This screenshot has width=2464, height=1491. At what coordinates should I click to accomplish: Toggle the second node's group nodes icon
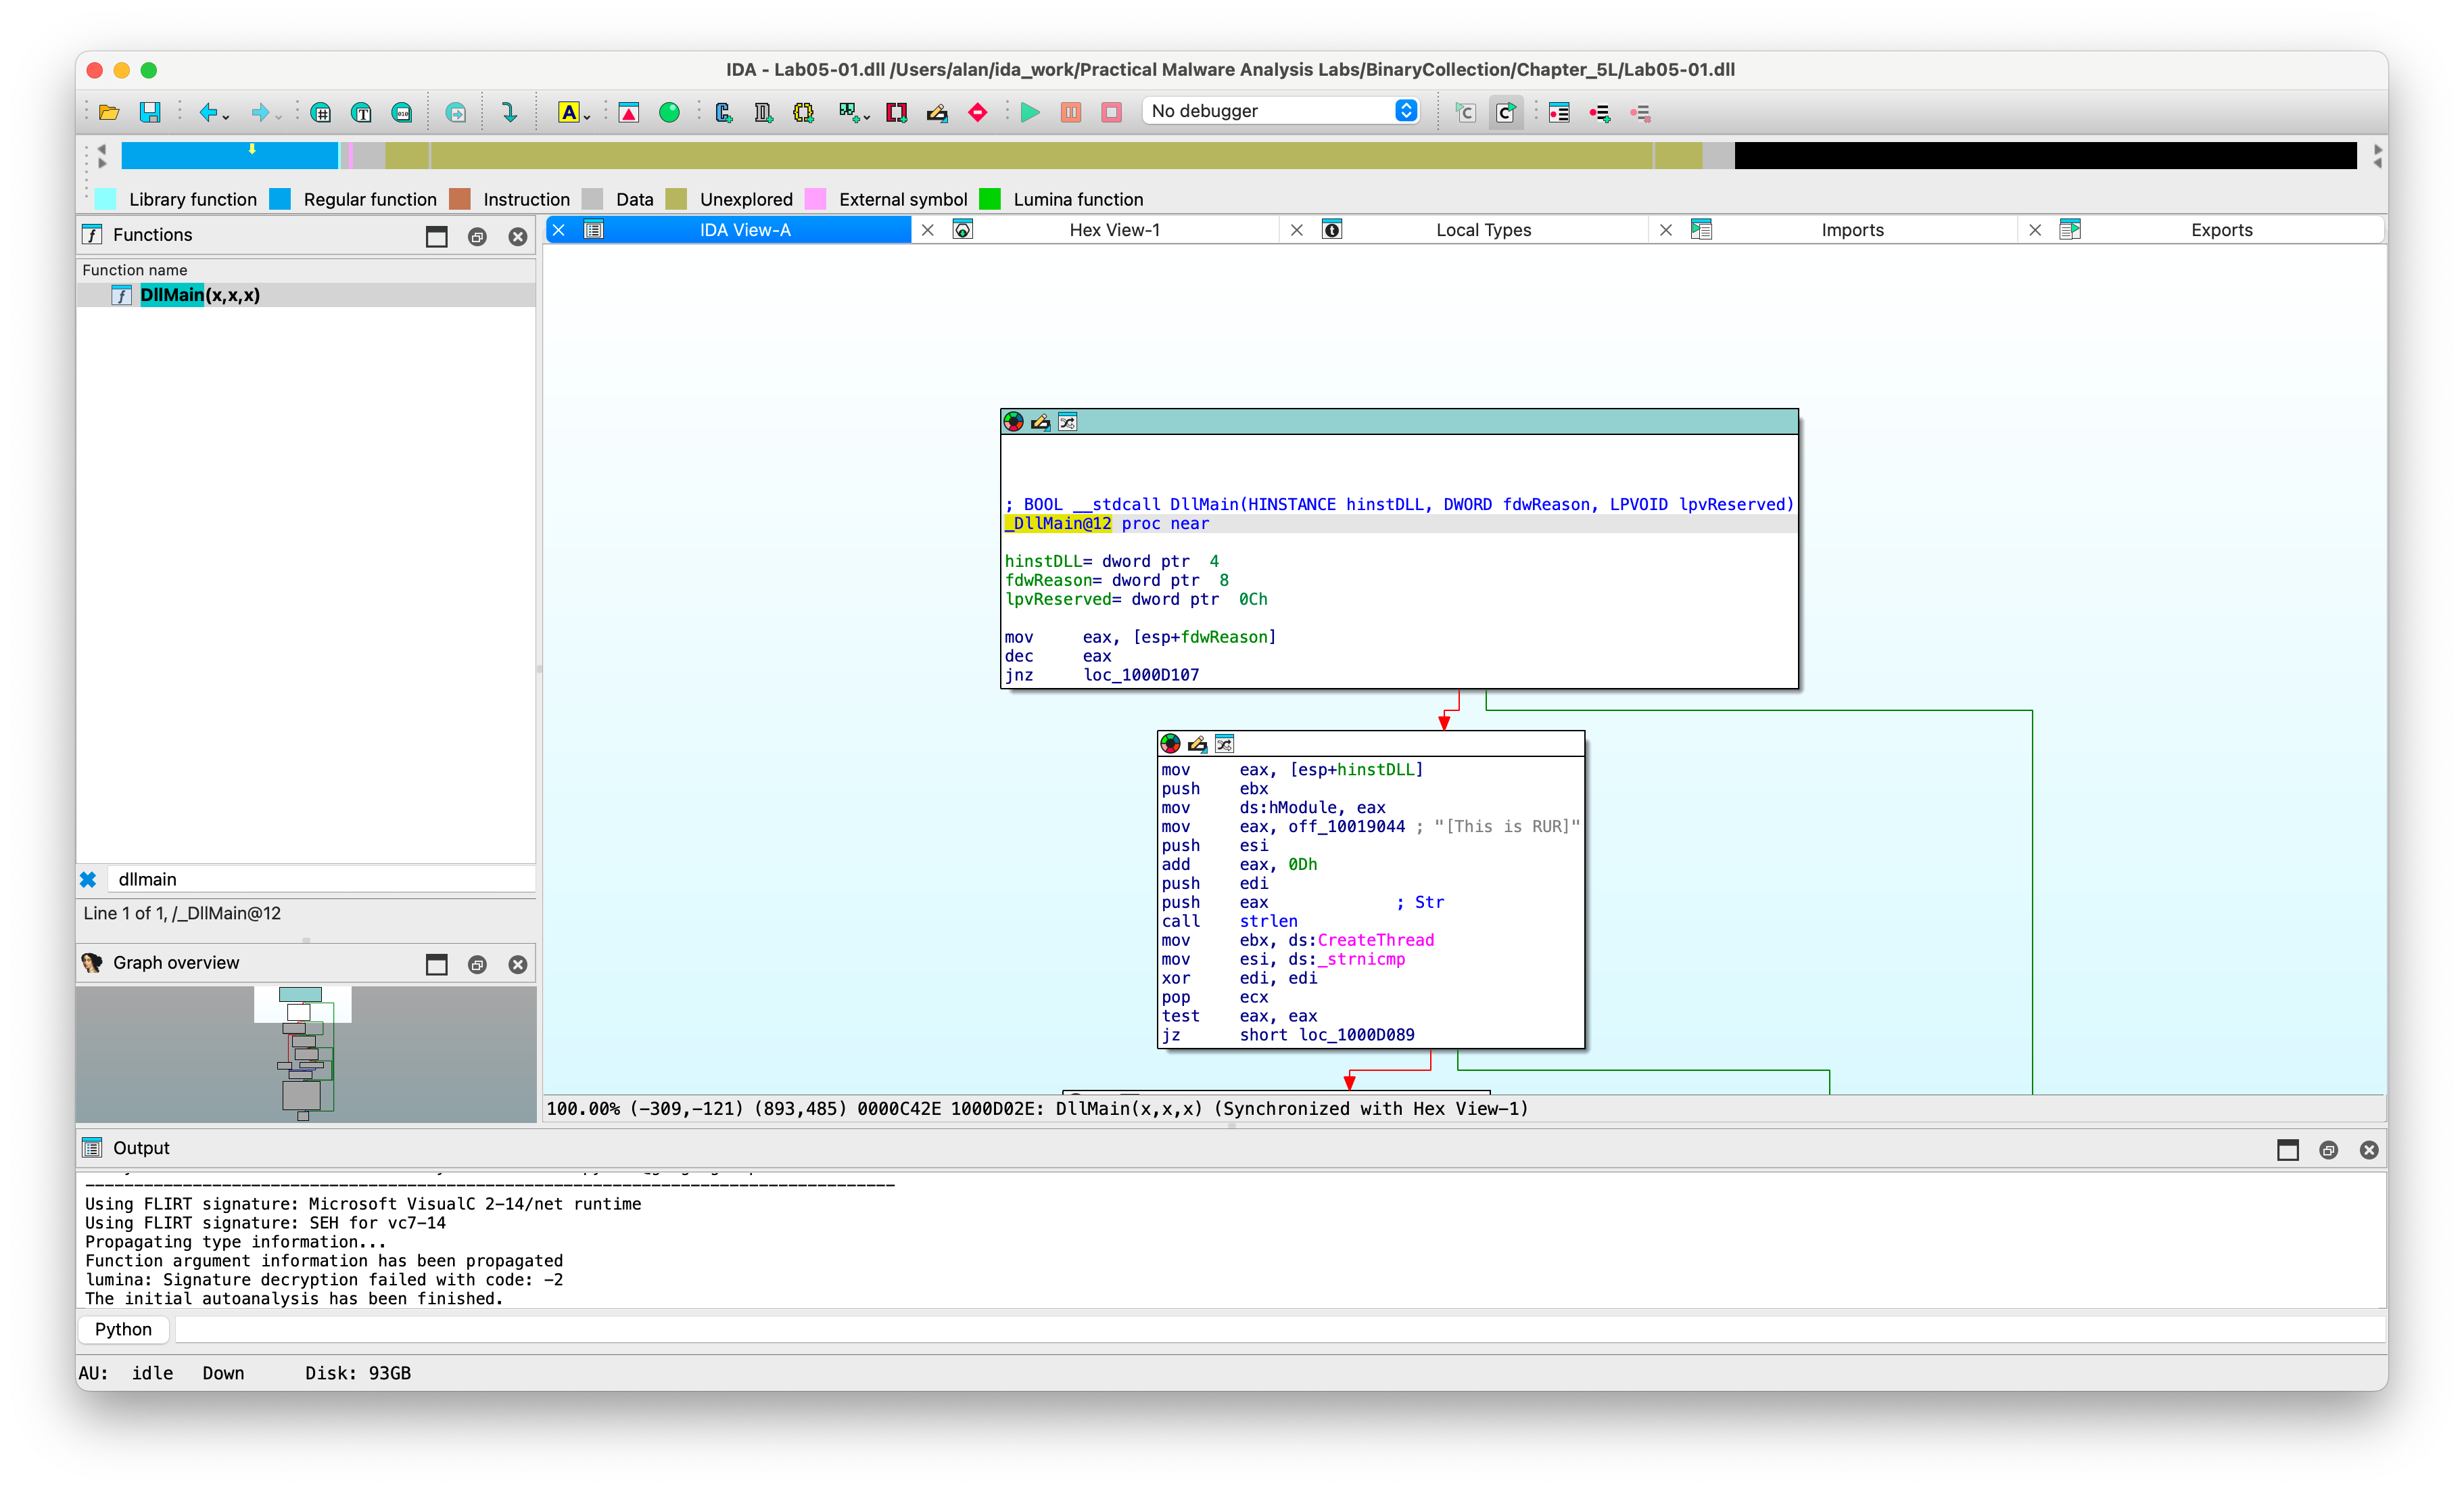coord(1224,743)
